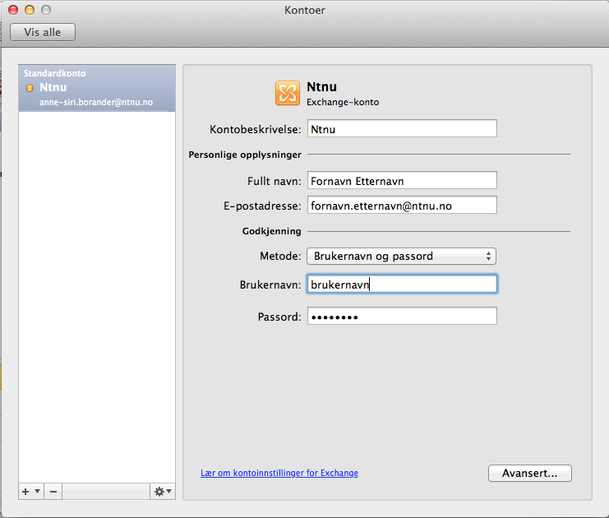Click the Fullt navn input field

(402, 181)
